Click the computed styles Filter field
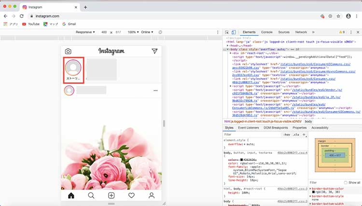This screenshot has height=206, width=362. (x=325, y=182)
